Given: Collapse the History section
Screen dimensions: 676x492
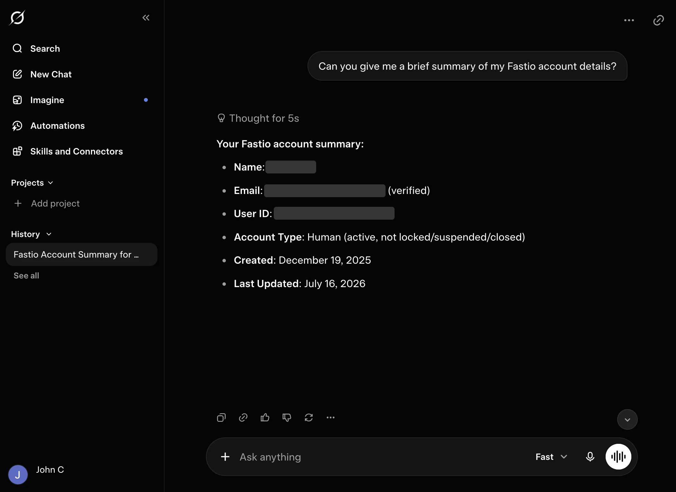Looking at the screenshot, I should point(31,234).
